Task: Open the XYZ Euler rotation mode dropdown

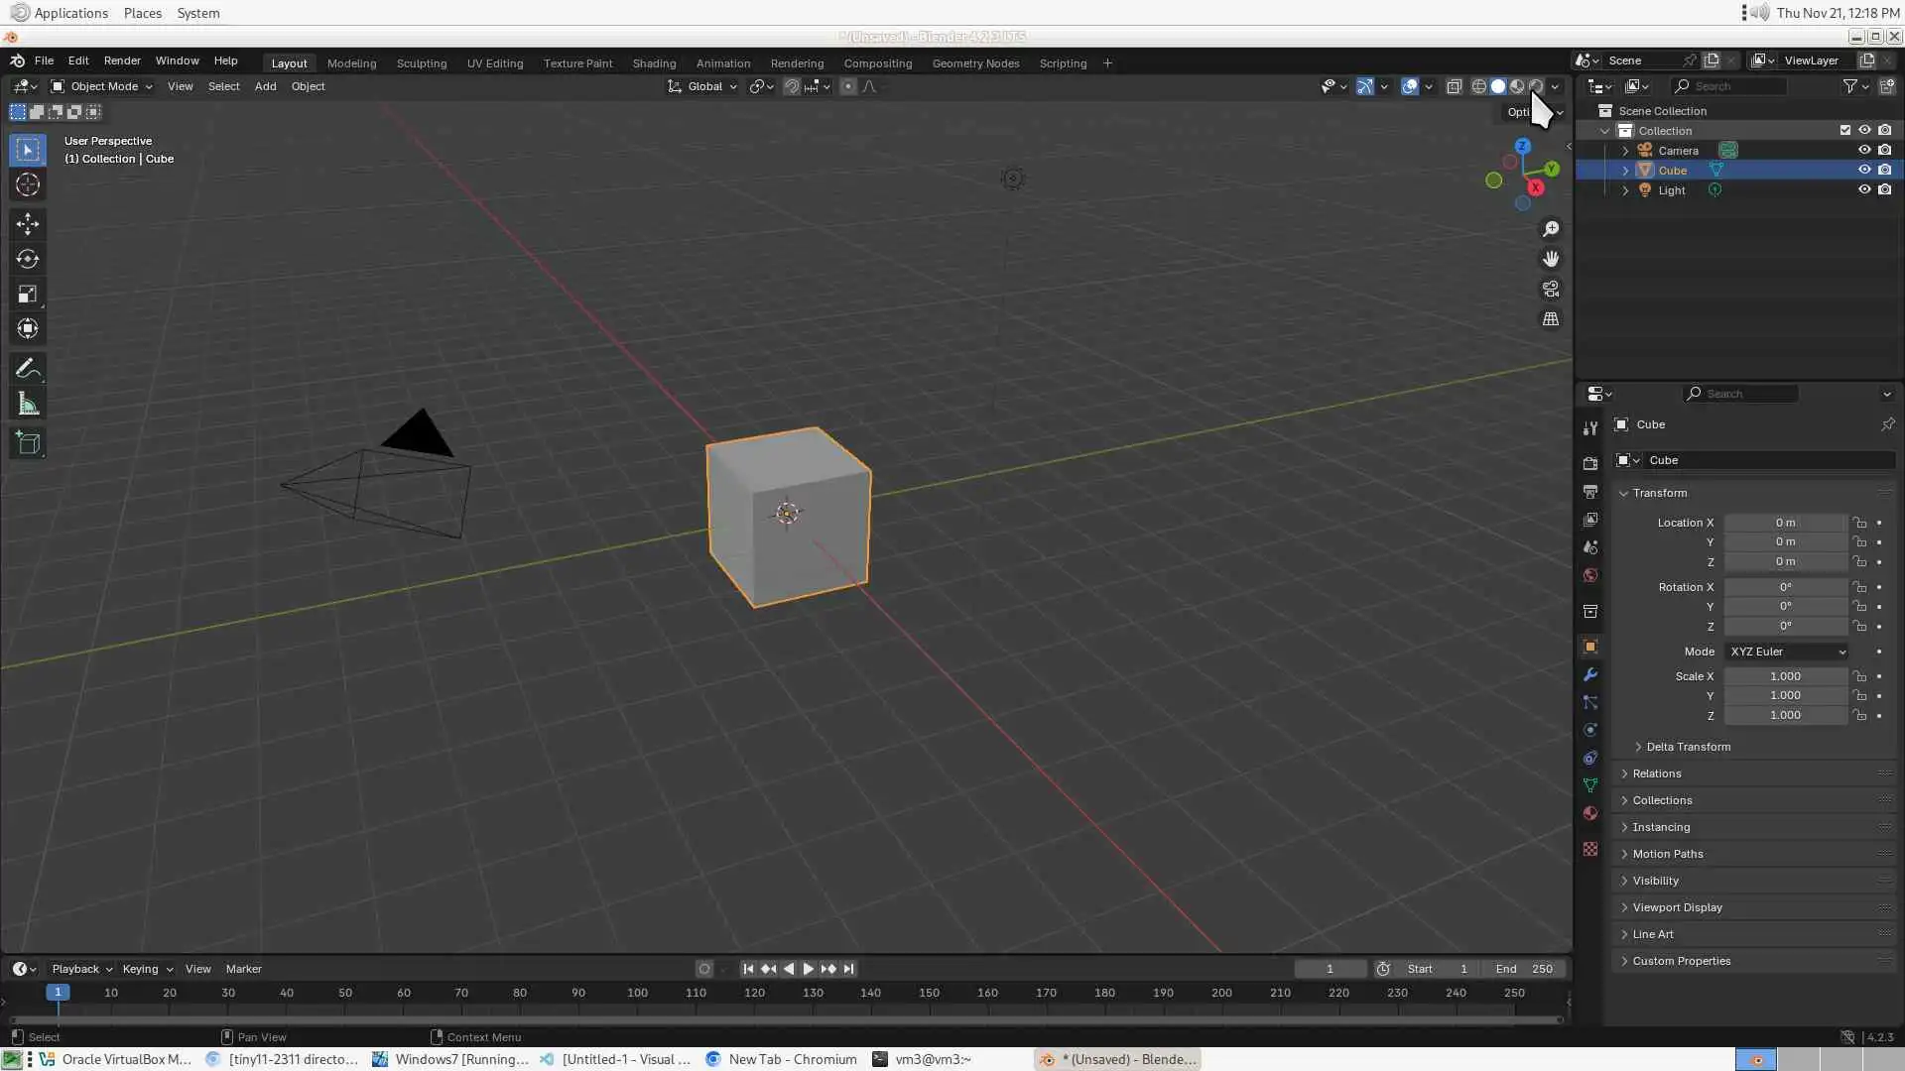Action: pyautogui.click(x=1787, y=652)
